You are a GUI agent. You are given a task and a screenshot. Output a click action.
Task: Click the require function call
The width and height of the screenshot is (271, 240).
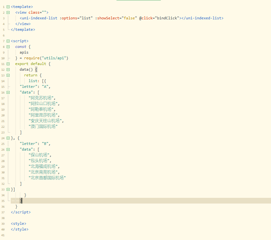(x=32, y=58)
